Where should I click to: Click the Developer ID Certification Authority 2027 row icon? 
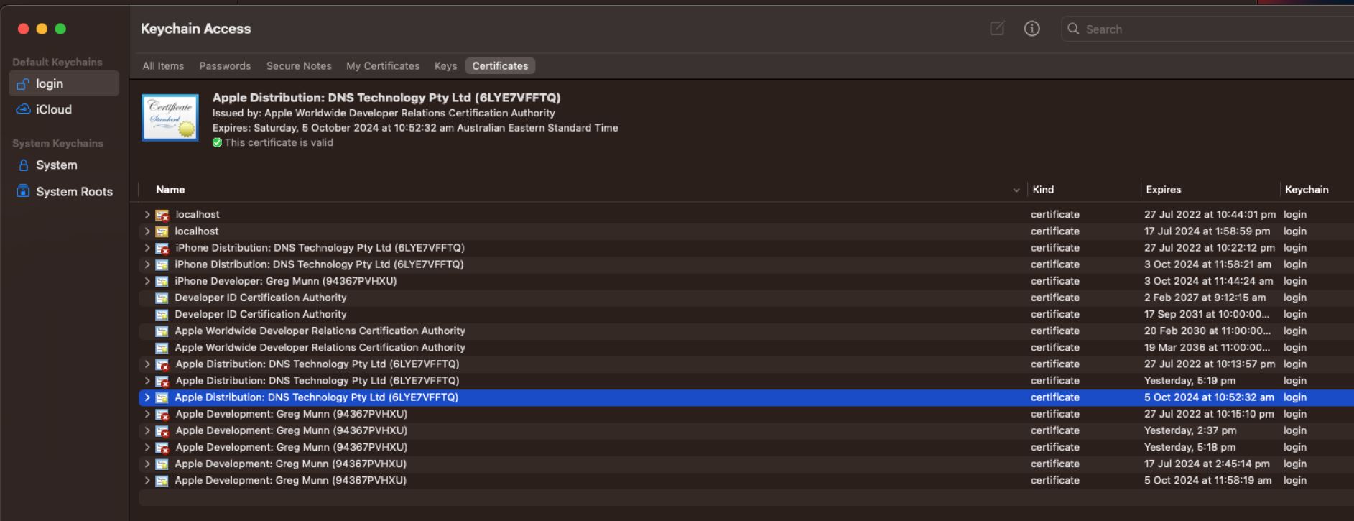tap(162, 298)
